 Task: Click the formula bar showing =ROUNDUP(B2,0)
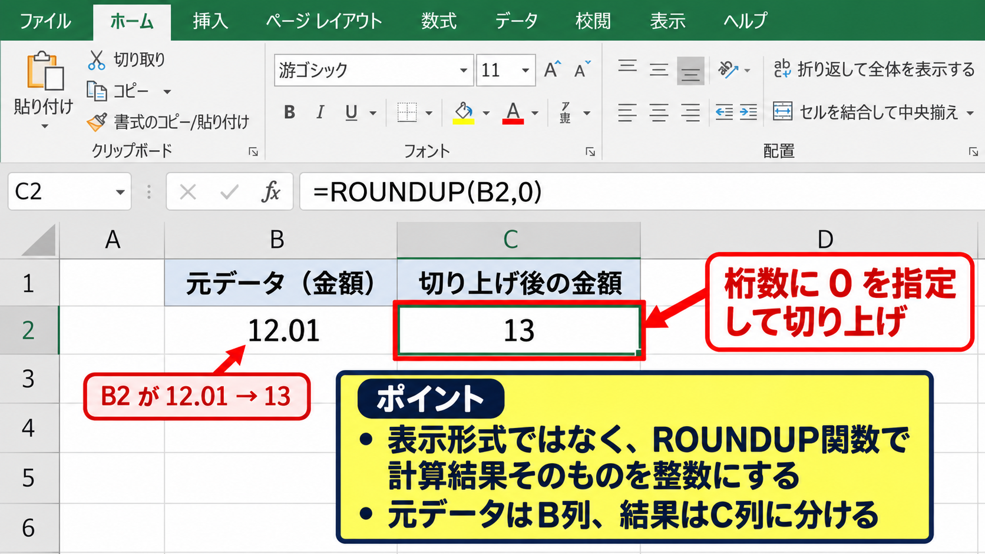coord(642,191)
